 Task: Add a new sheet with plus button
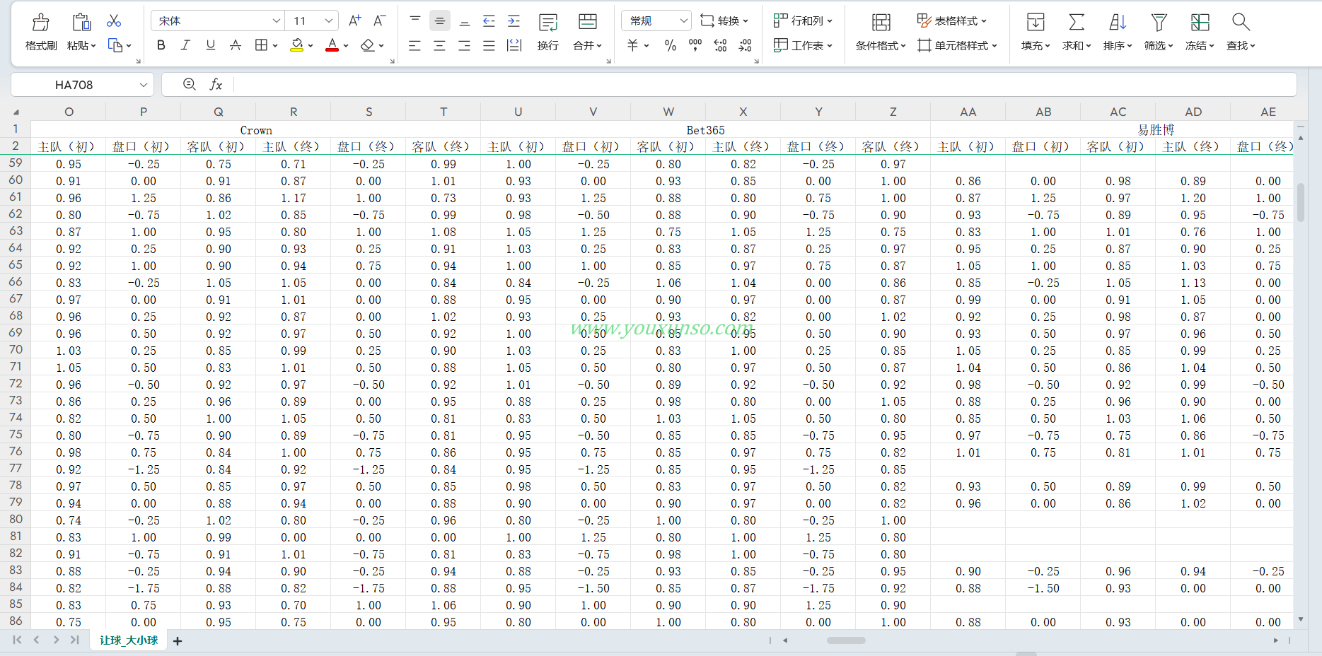(x=178, y=641)
